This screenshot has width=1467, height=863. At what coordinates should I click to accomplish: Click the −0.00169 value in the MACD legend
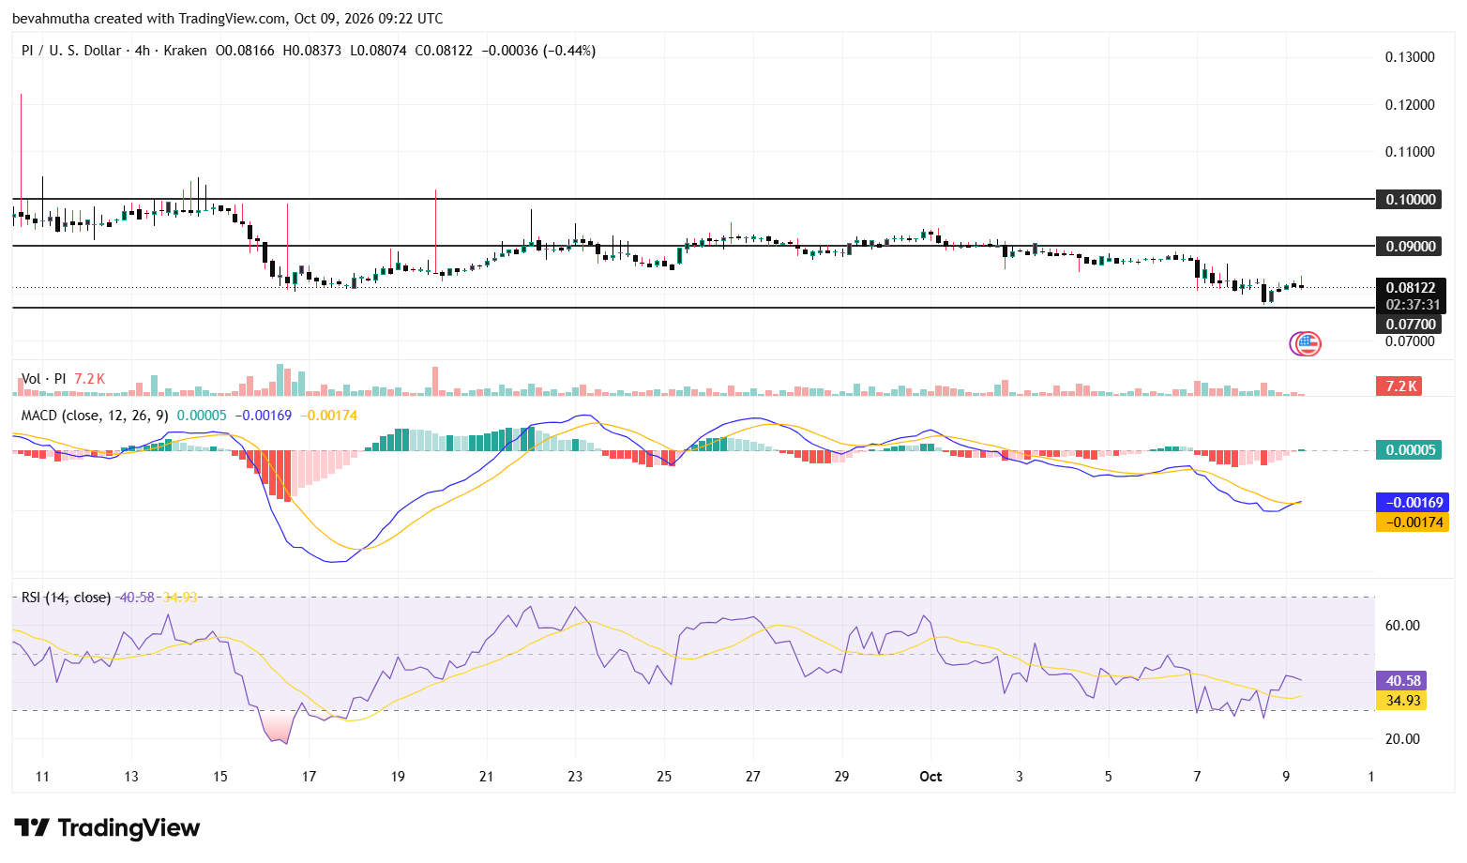pos(264,415)
